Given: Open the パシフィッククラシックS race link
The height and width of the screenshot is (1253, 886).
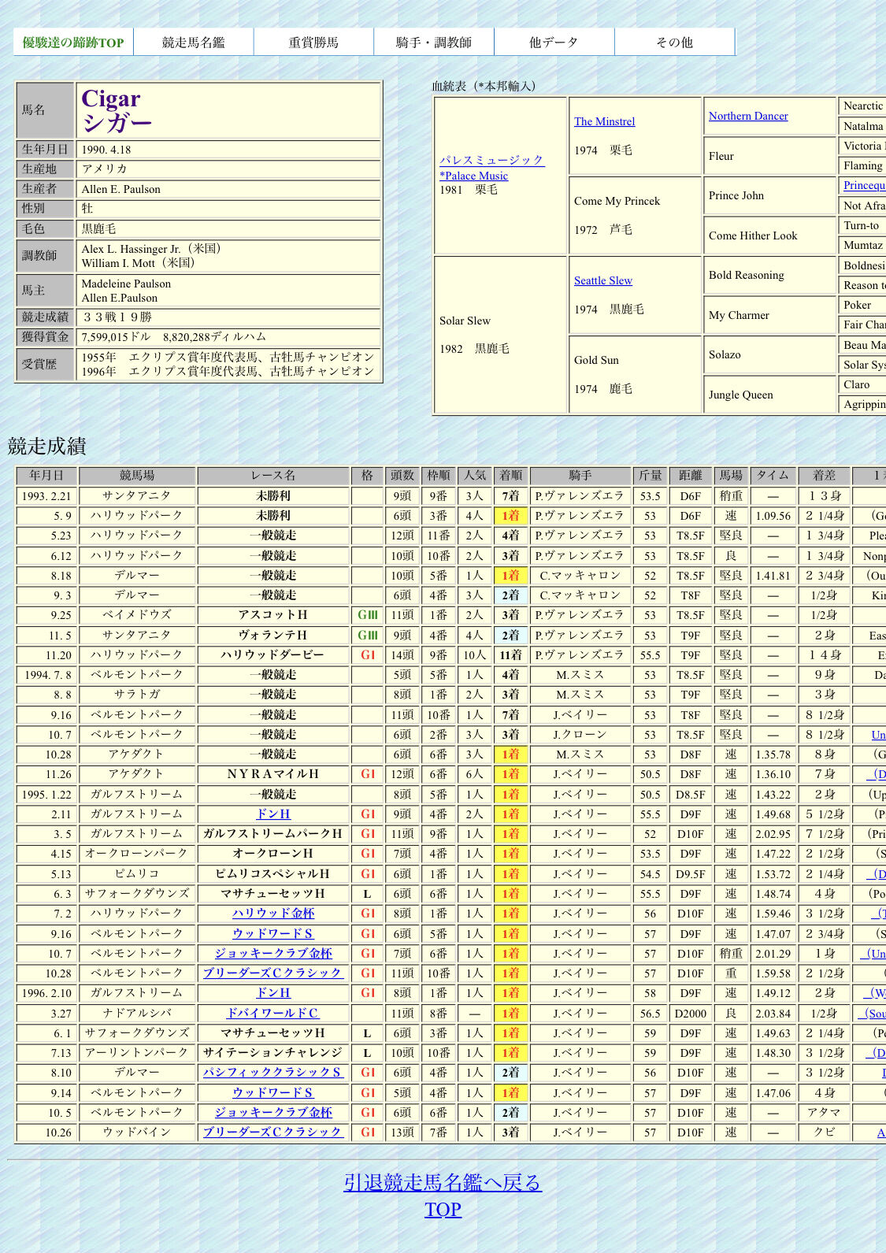Looking at the screenshot, I should [x=273, y=1072].
